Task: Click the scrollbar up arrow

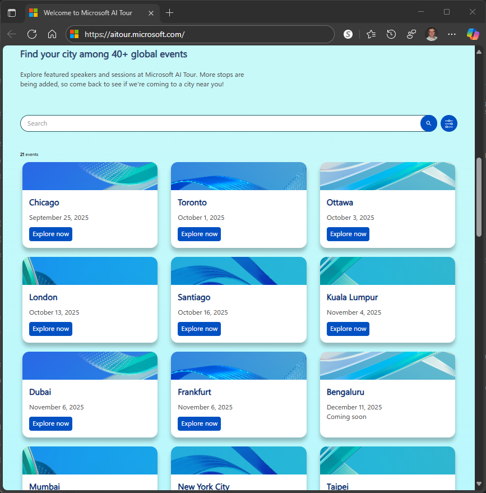Action: pos(479,52)
